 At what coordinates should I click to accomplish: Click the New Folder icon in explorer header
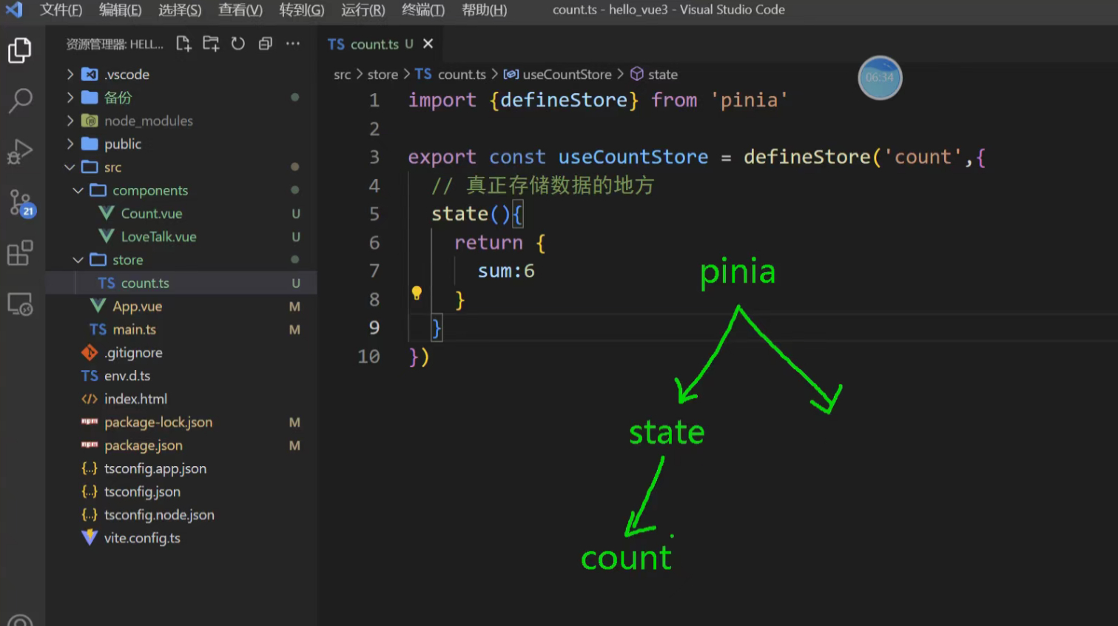click(x=211, y=44)
